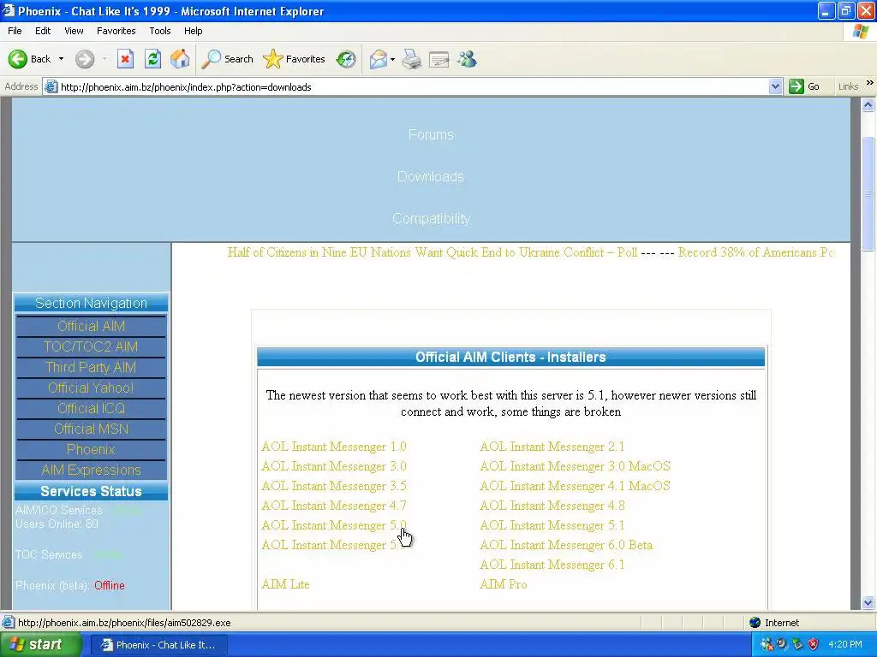877x657 pixels.
Task: Click the Stop page loading icon
Action: point(125,59)
